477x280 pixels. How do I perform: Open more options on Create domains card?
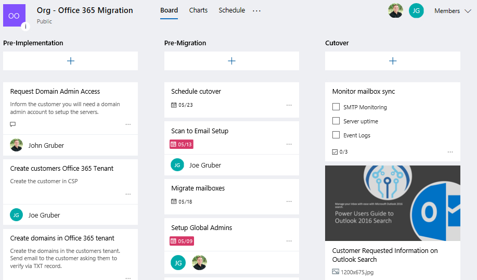pyautogui.click(x=128, y=278)
